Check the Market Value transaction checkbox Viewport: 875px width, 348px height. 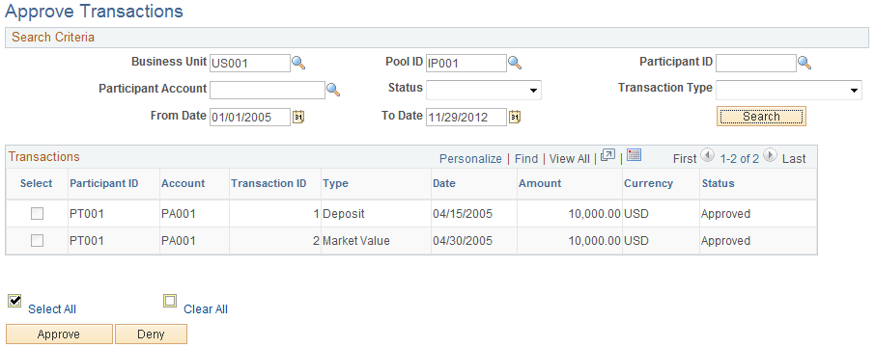[37, 241]
